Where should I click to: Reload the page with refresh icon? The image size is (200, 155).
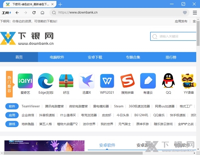[x=34, y=13]
